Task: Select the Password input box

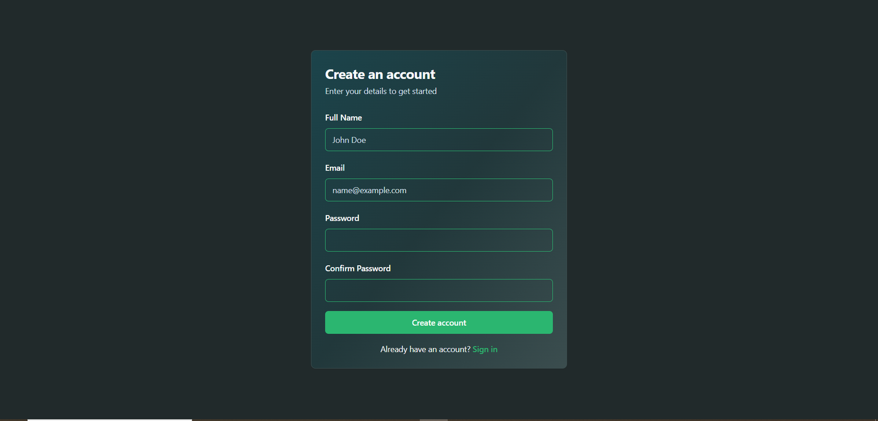Action: tap(438, 240)
